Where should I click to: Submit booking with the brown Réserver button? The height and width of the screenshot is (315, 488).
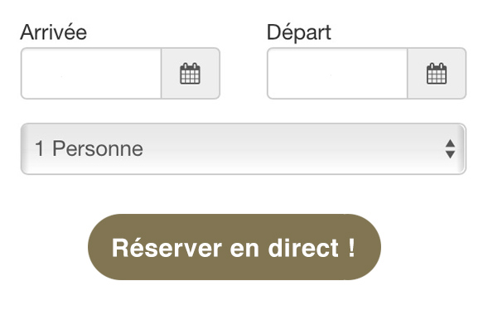[234, 247]
